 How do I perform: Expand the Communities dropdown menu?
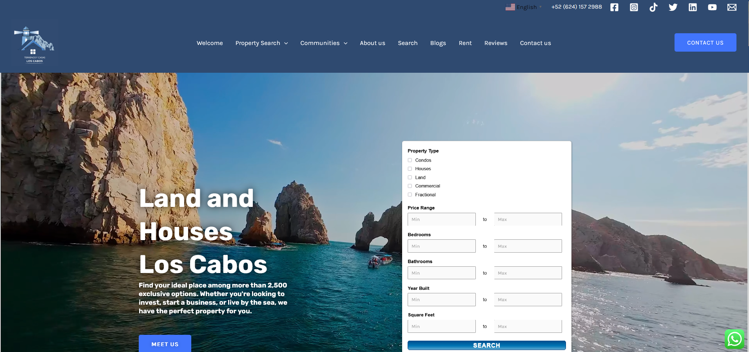click(x=324, y=43)
